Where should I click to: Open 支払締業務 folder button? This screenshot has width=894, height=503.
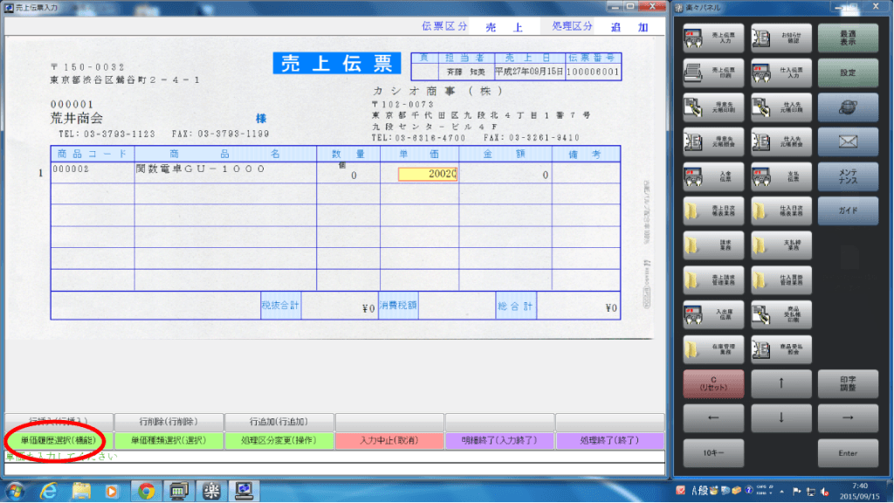coord(781,245)
